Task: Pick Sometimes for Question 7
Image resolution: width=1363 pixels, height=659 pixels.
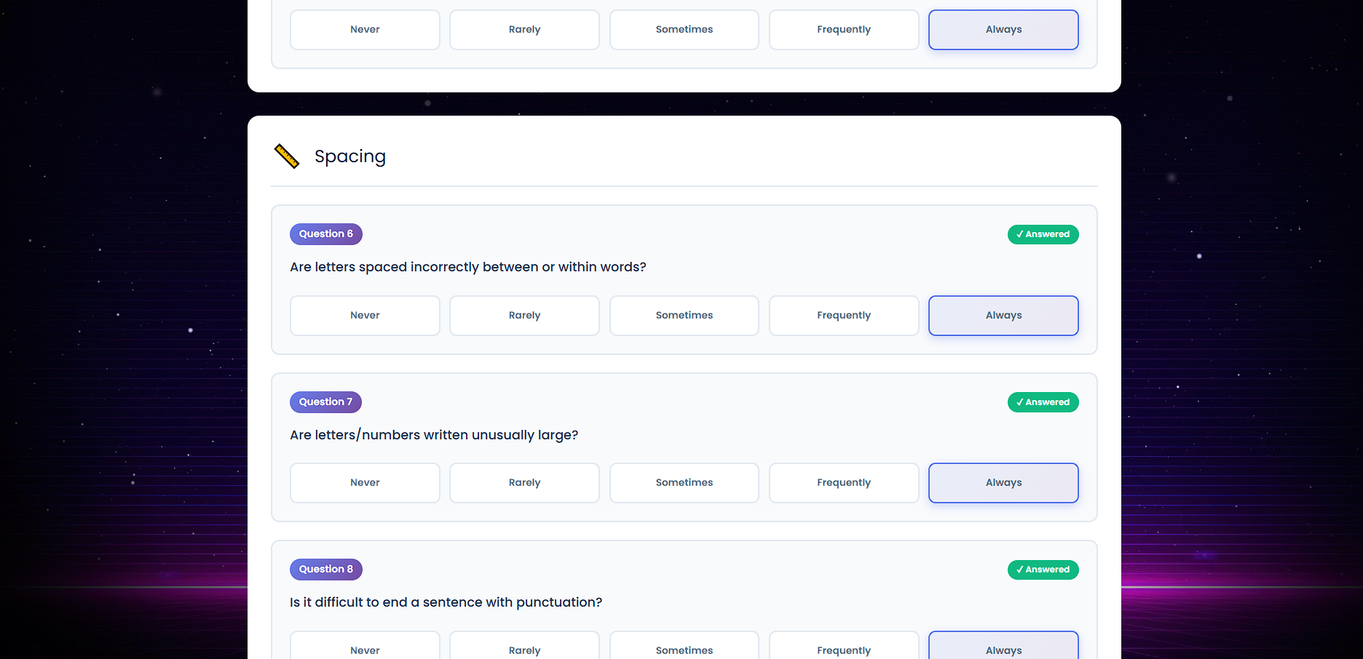Action: (684, 483)
